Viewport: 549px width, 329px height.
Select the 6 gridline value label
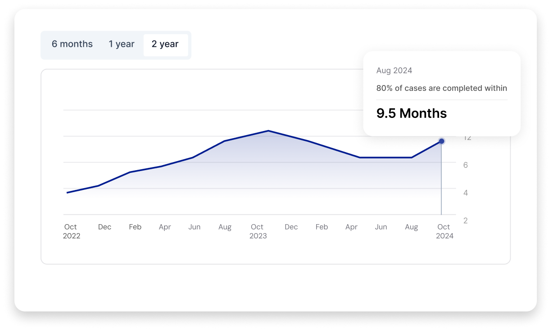pos(466,165)
